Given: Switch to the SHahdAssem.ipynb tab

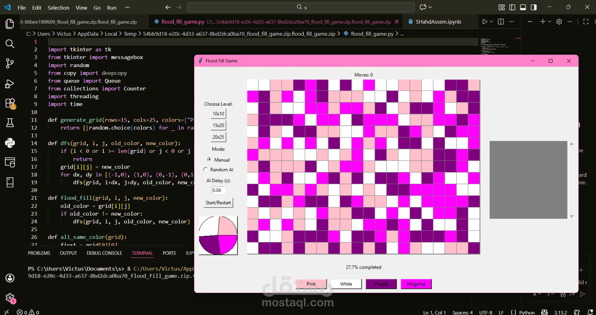Looking at the screenshot, I should (x=439, y=21).
